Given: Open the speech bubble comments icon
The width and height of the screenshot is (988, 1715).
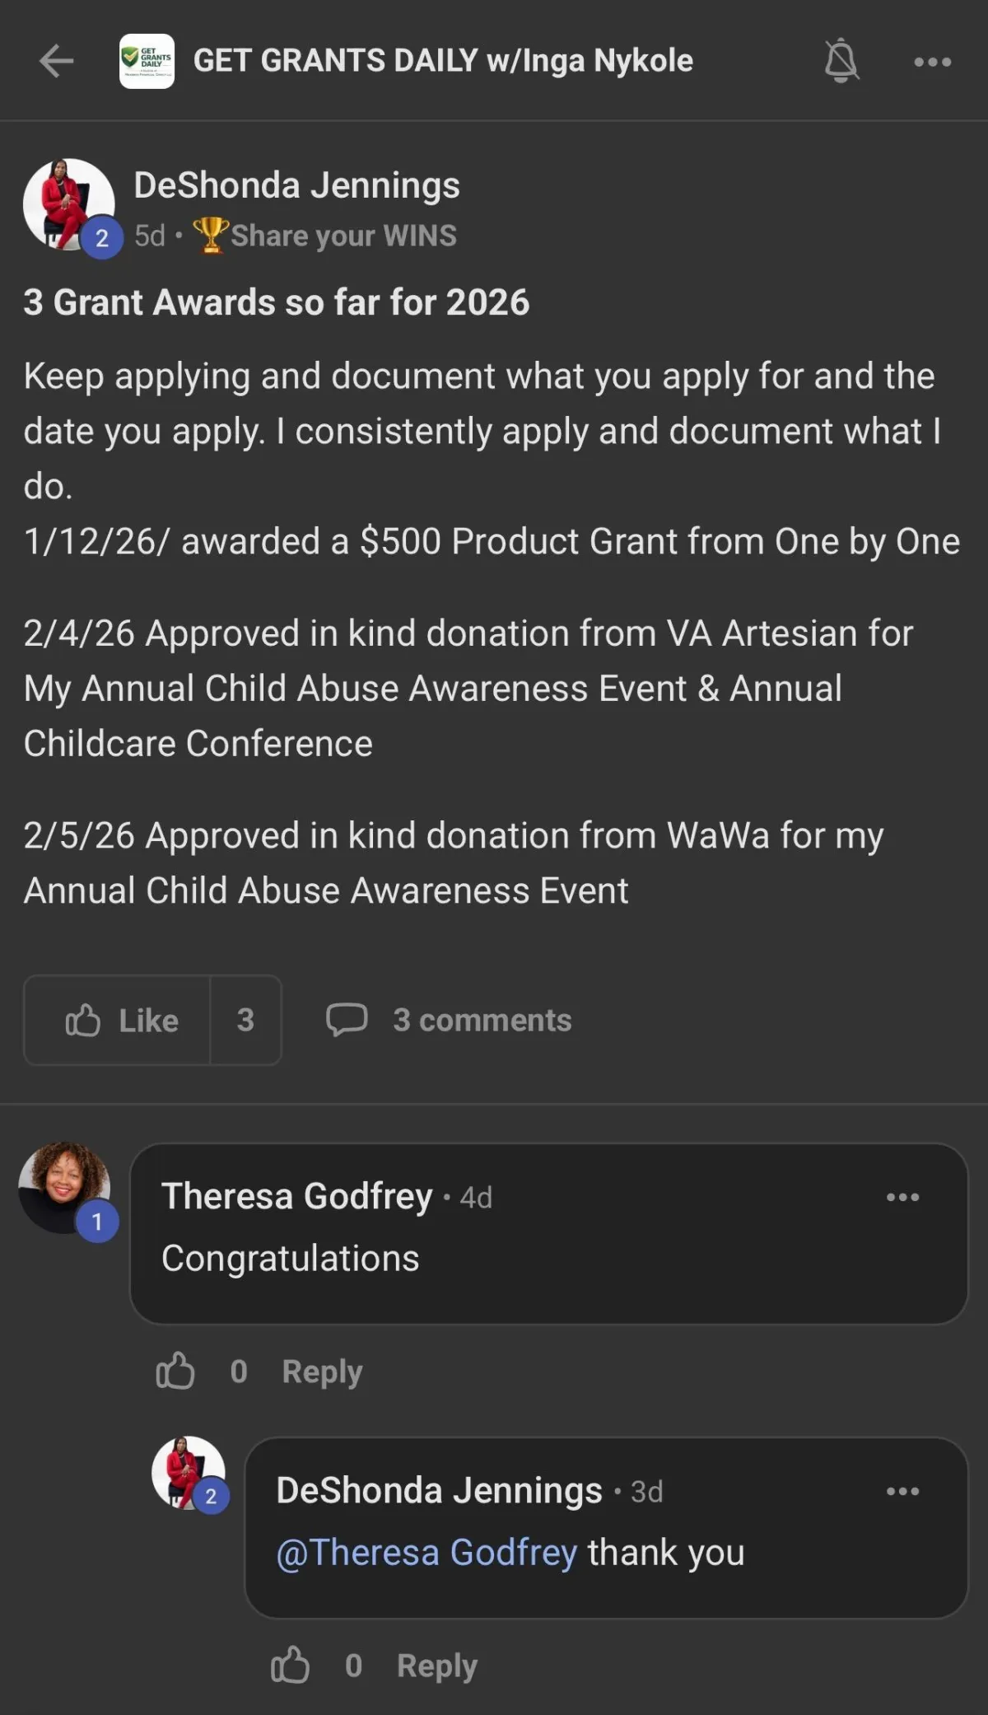Looking at the screenshot, I should [347, 1020].
